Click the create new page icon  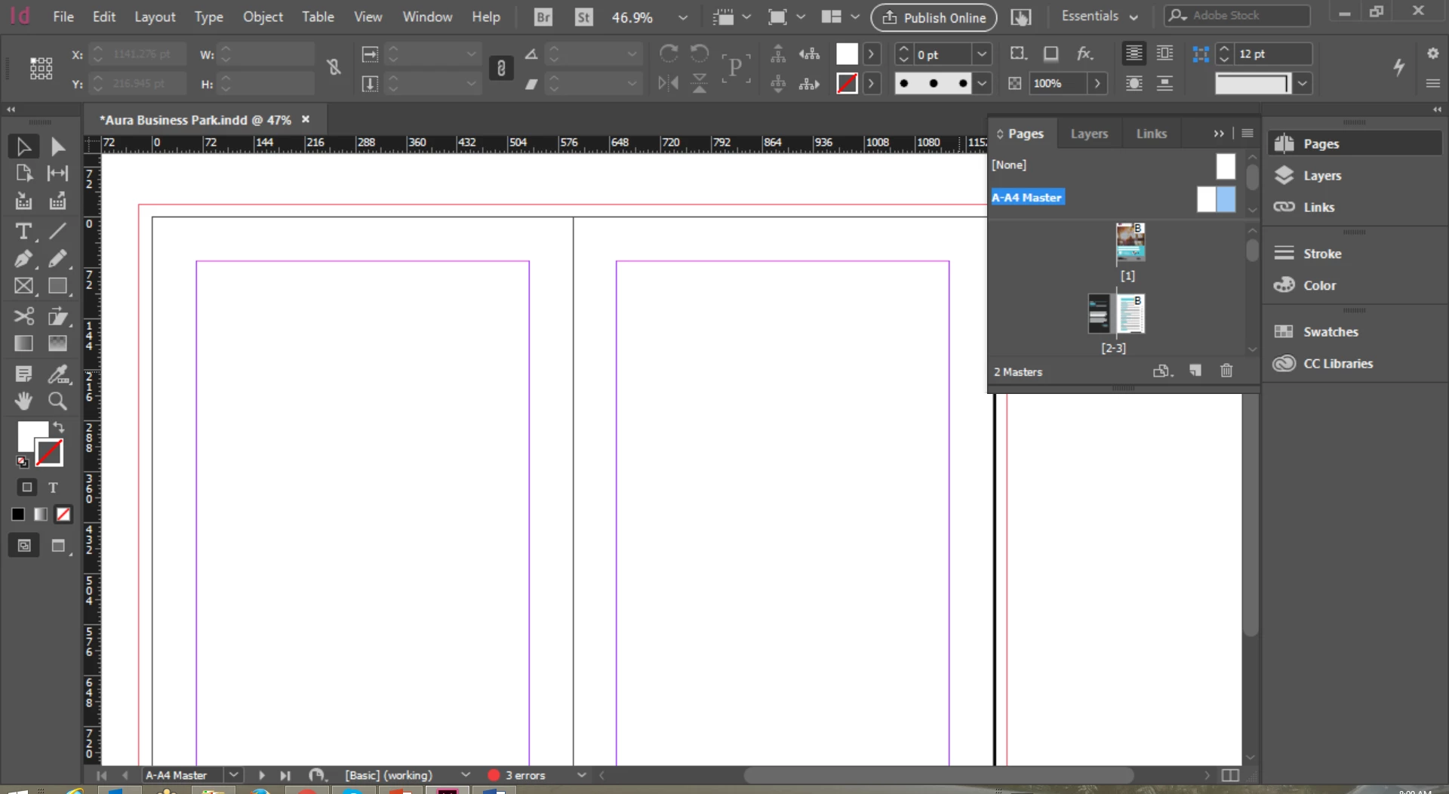pyautogui.click(x=1195, y=371)
